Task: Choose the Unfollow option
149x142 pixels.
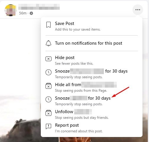Action: click(92, 114)
